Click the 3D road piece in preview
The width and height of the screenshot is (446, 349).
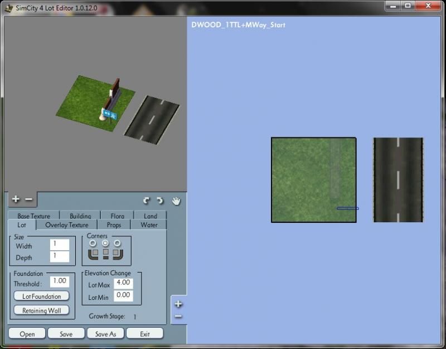tap(152, 120)
